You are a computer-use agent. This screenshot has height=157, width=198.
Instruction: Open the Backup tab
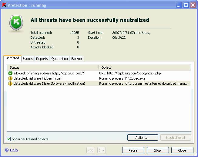point(76,59)
